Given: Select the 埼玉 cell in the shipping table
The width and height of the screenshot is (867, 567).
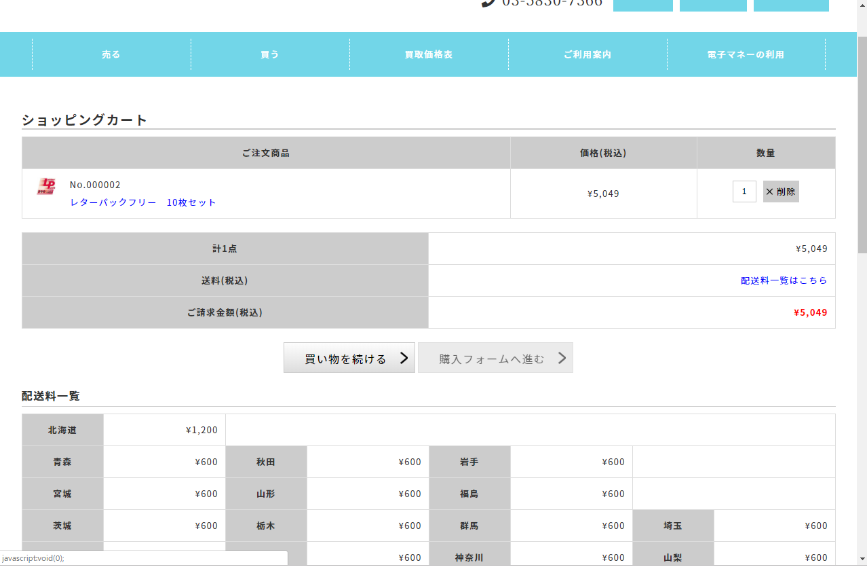Looking at the screenshot, I should click(x=673, y=526).
